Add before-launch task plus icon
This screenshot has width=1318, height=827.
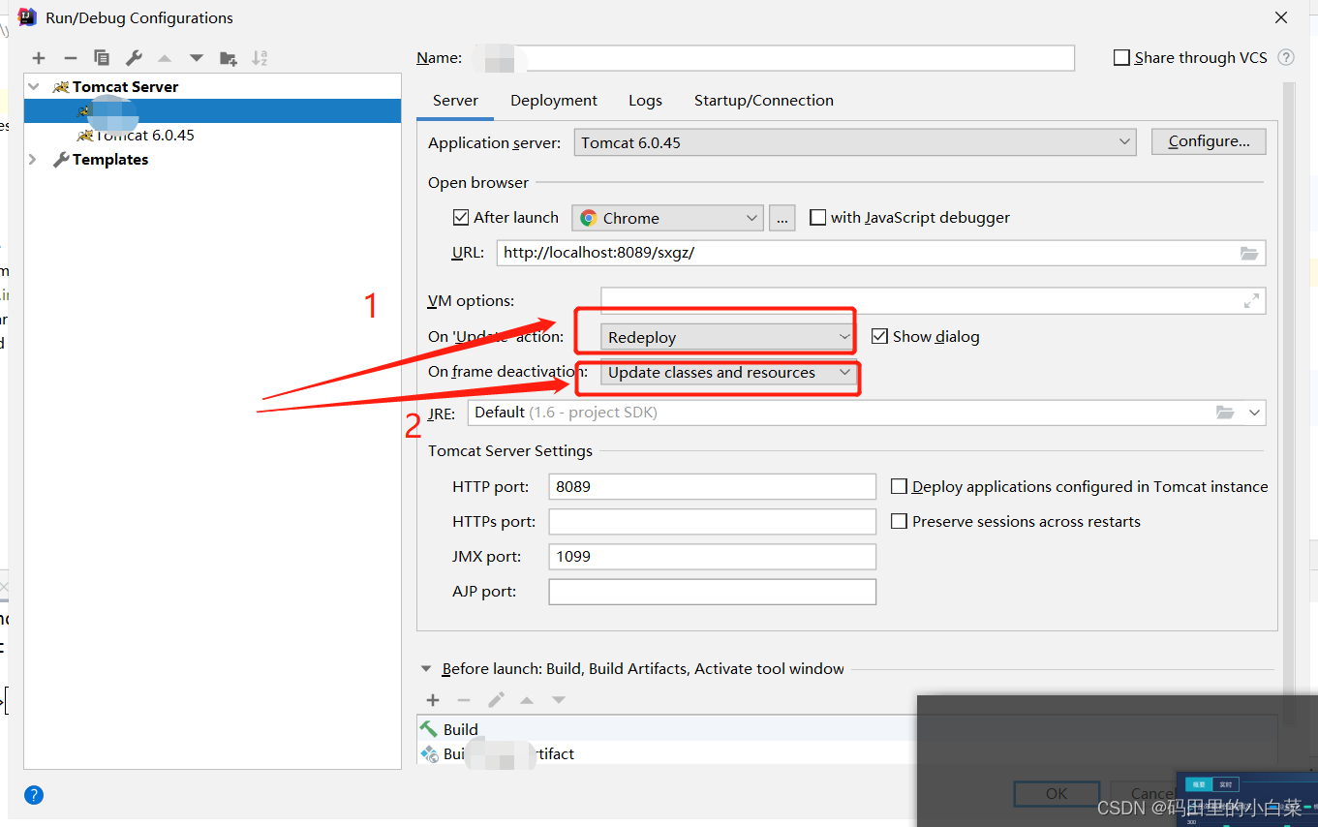point(433,700)
